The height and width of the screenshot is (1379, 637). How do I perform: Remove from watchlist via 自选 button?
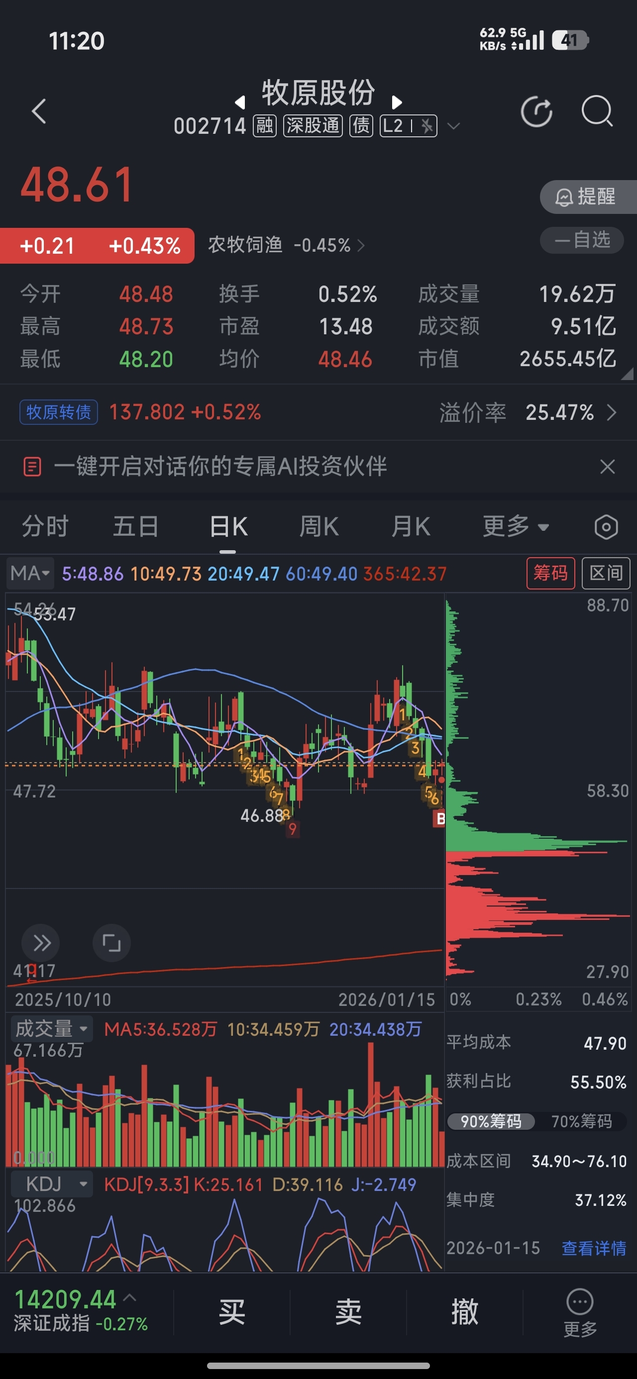click(582, 239)
